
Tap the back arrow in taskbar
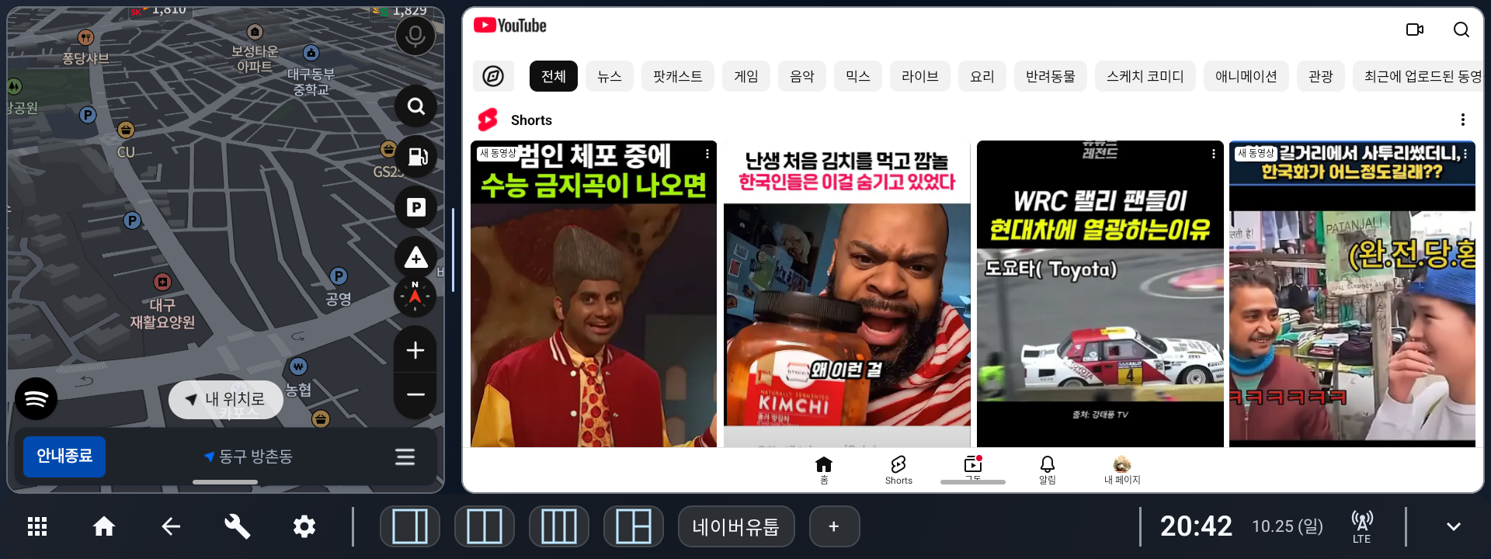tap(171, 526)
